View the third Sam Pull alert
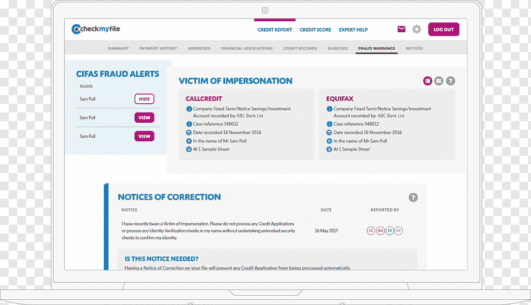This screenshot has height=305, width=531. (x=144, y=136)
